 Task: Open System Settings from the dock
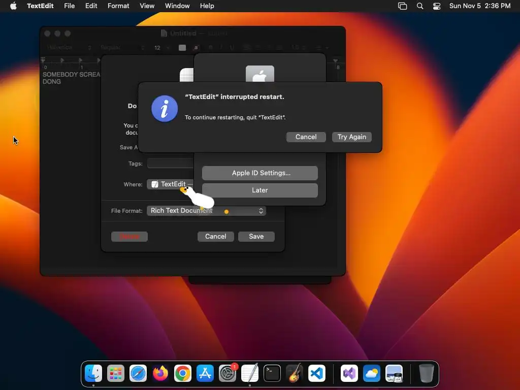(227, 373)
